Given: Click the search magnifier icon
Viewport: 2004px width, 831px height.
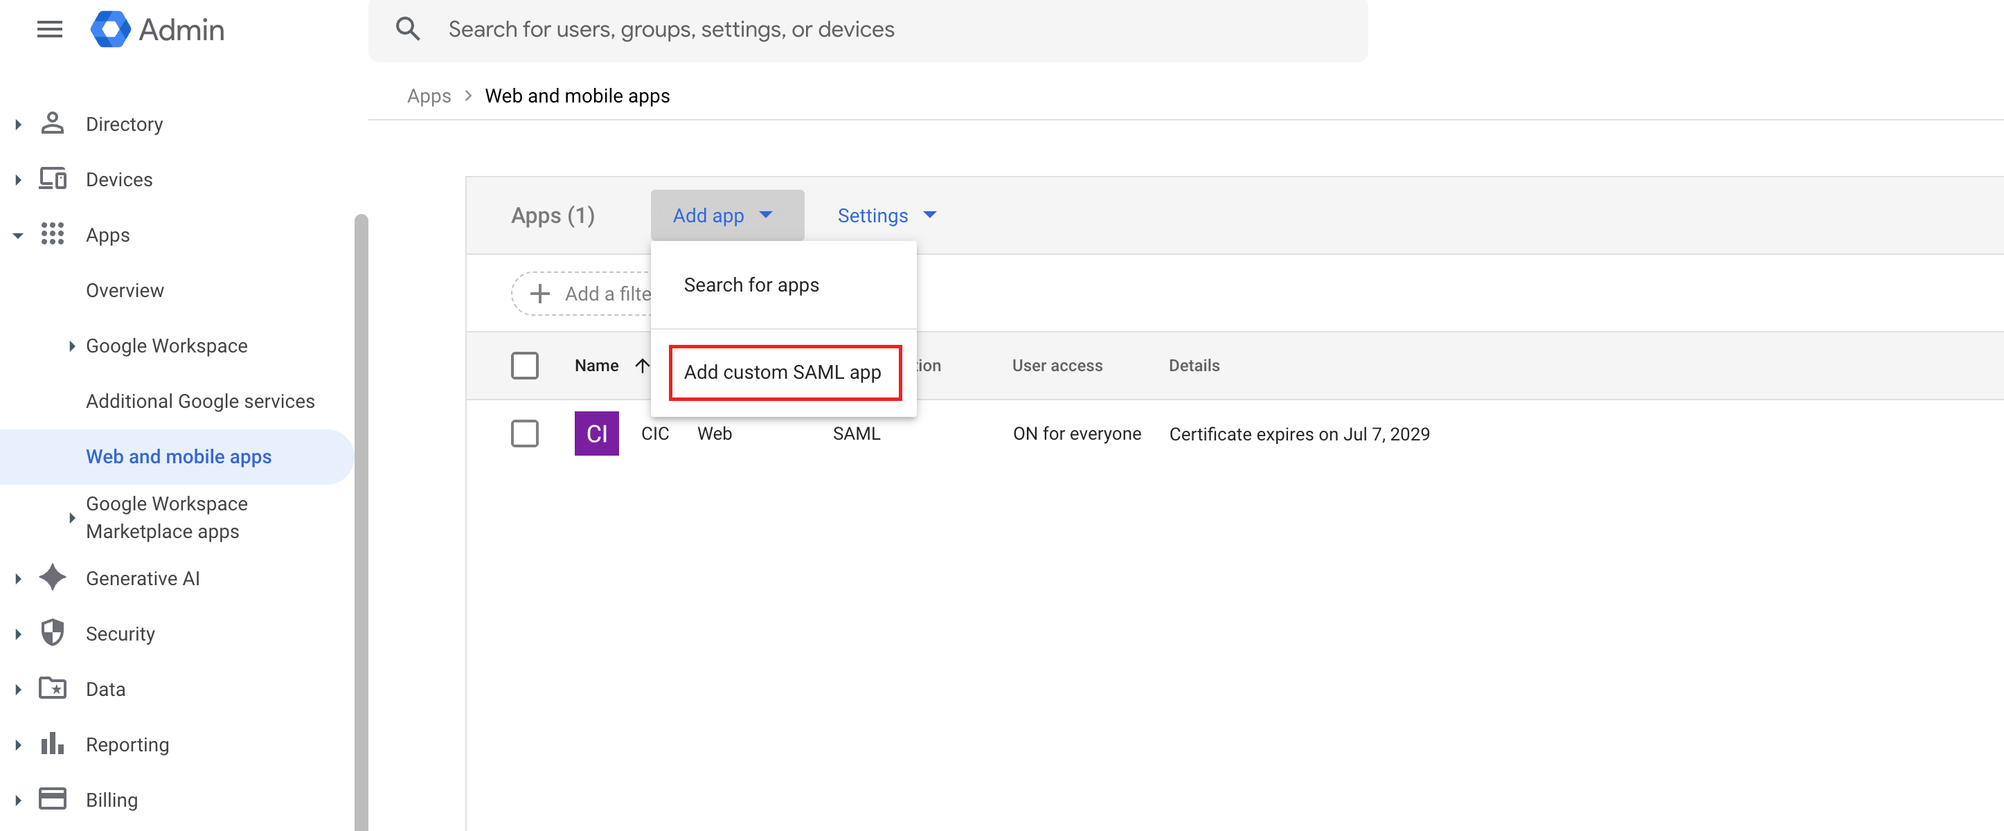Looking at the screenshot, I should 408,30.
